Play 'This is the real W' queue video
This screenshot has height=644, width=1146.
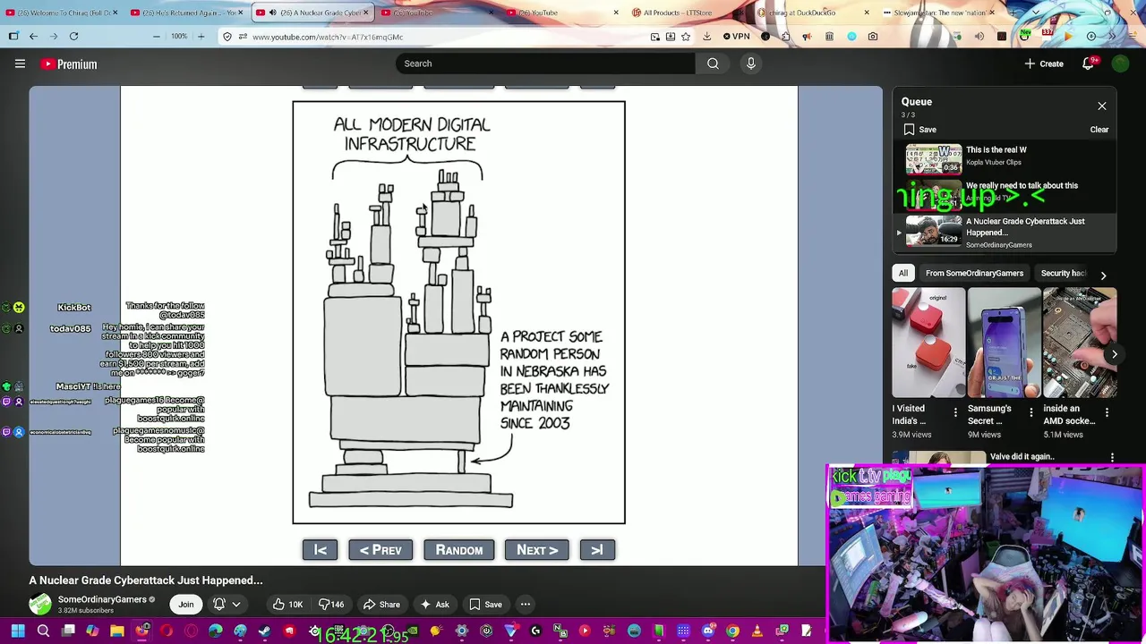[1005, 158]
